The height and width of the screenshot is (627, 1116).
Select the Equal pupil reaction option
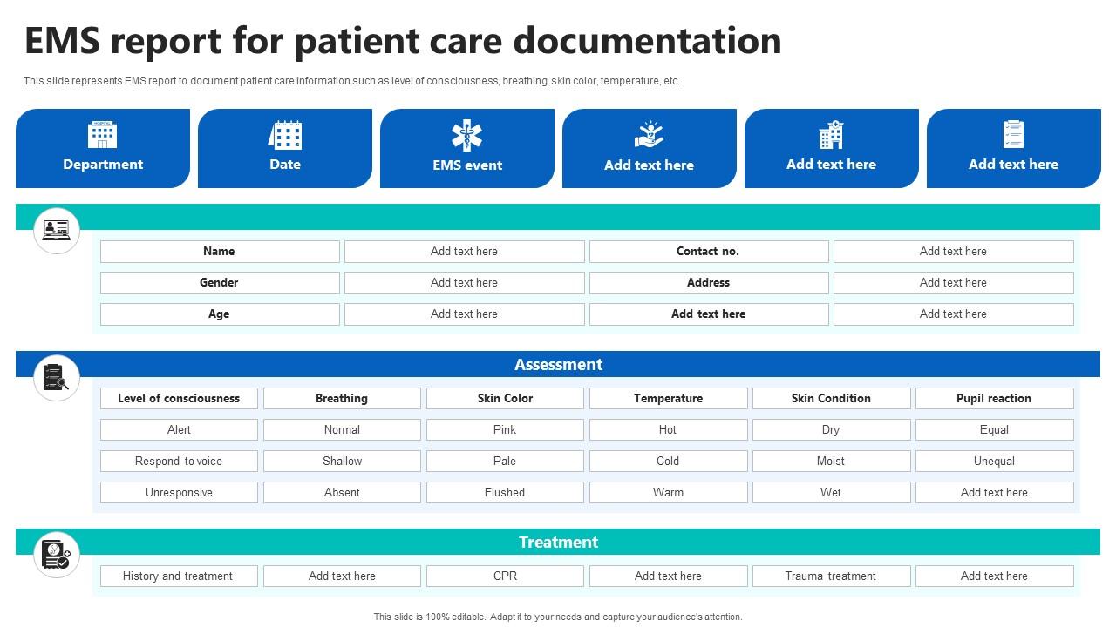click(994, 429)
